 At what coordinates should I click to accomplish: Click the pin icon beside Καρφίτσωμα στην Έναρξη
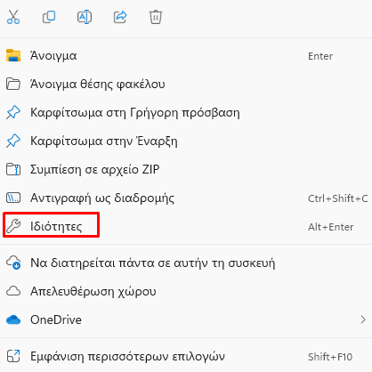coord(13,141)
